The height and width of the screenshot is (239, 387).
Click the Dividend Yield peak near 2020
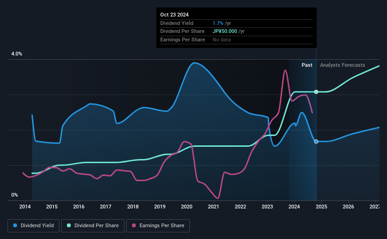(194, 63)
